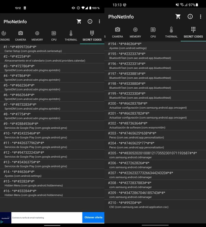206x227 pixels.
Task: Switch to CPU tab in right phone
Action: point(153,32)
